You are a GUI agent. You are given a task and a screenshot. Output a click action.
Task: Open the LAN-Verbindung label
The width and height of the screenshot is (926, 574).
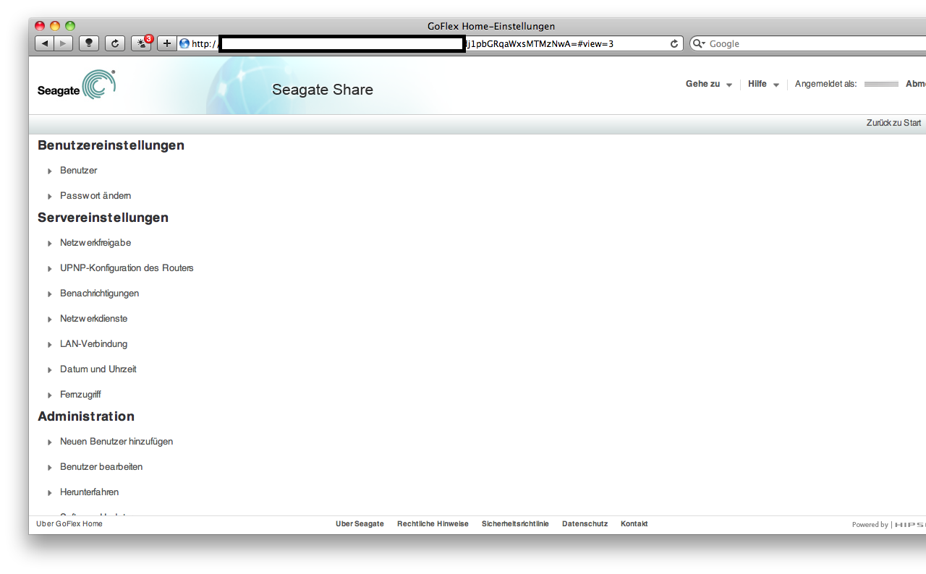pos(93,344)
